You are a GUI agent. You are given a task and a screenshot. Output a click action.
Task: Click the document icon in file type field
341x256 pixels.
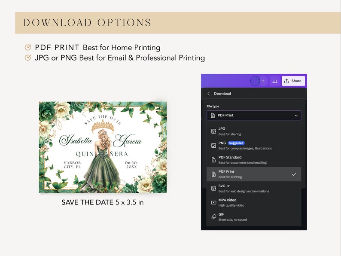point(213,115)
